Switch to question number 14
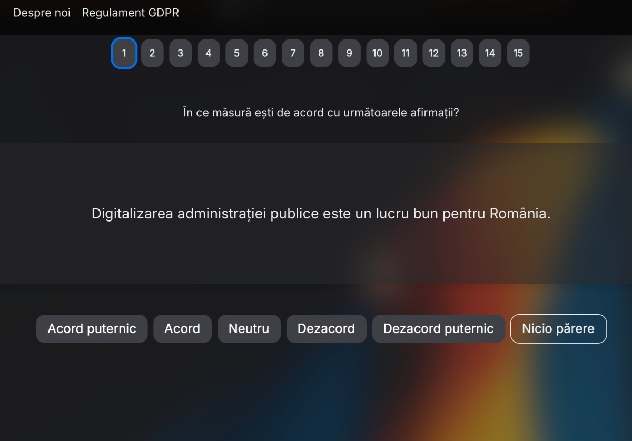Screen dimensions: 632x441 pyautogui.click(x=490, y=53)
